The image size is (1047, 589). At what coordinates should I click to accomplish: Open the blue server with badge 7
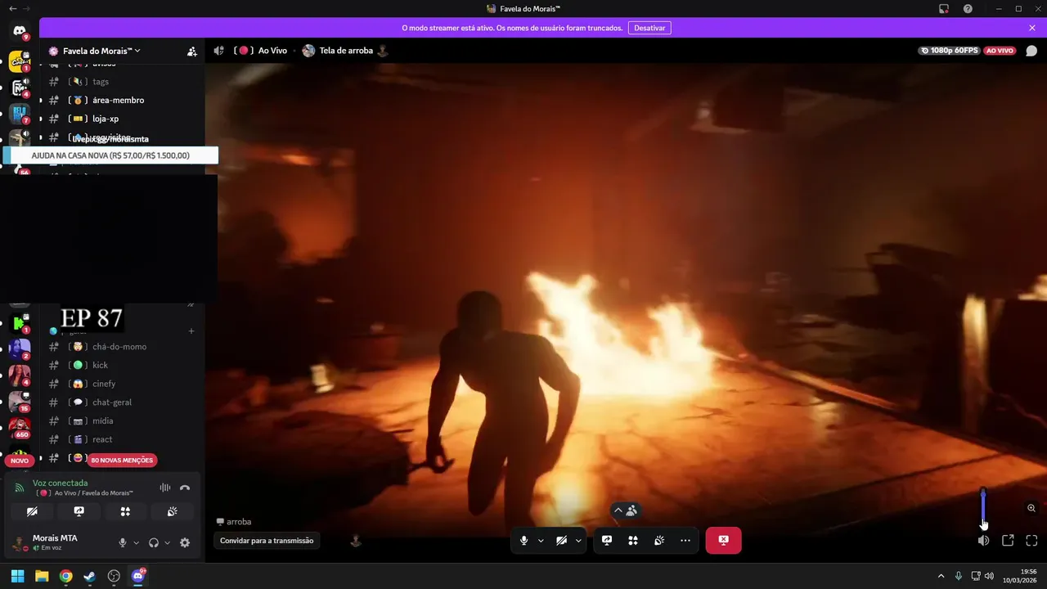pos(20,114)
